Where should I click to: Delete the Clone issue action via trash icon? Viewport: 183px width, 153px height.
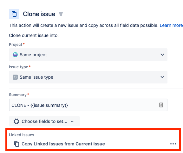61,14
